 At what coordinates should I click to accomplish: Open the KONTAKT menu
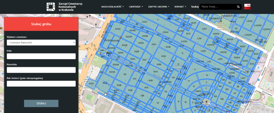(180, 7)
